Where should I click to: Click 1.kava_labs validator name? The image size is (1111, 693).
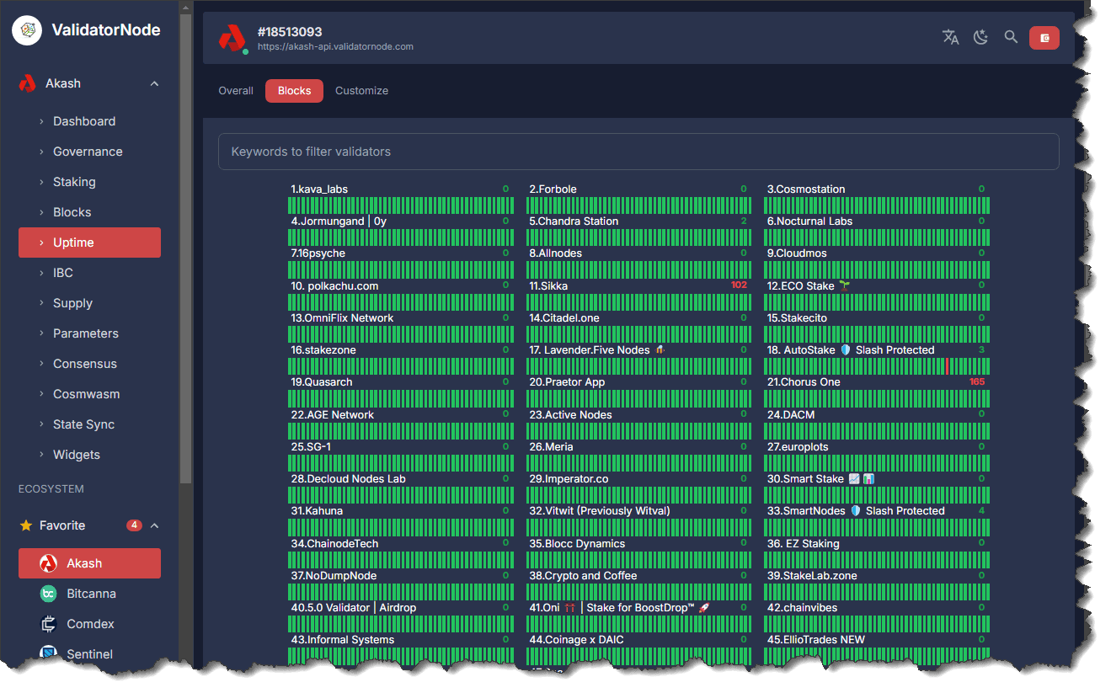(x=319, y=189)
